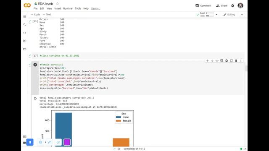269x151 pixels.
Task: Open the Help menu
Action: point(86,8)
